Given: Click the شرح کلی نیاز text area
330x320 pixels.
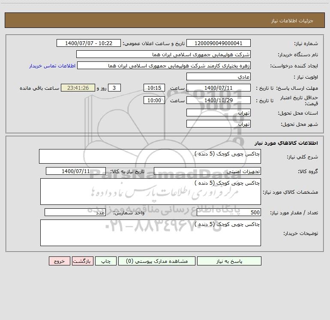Looking at the screenshot, I should point(150,156).
